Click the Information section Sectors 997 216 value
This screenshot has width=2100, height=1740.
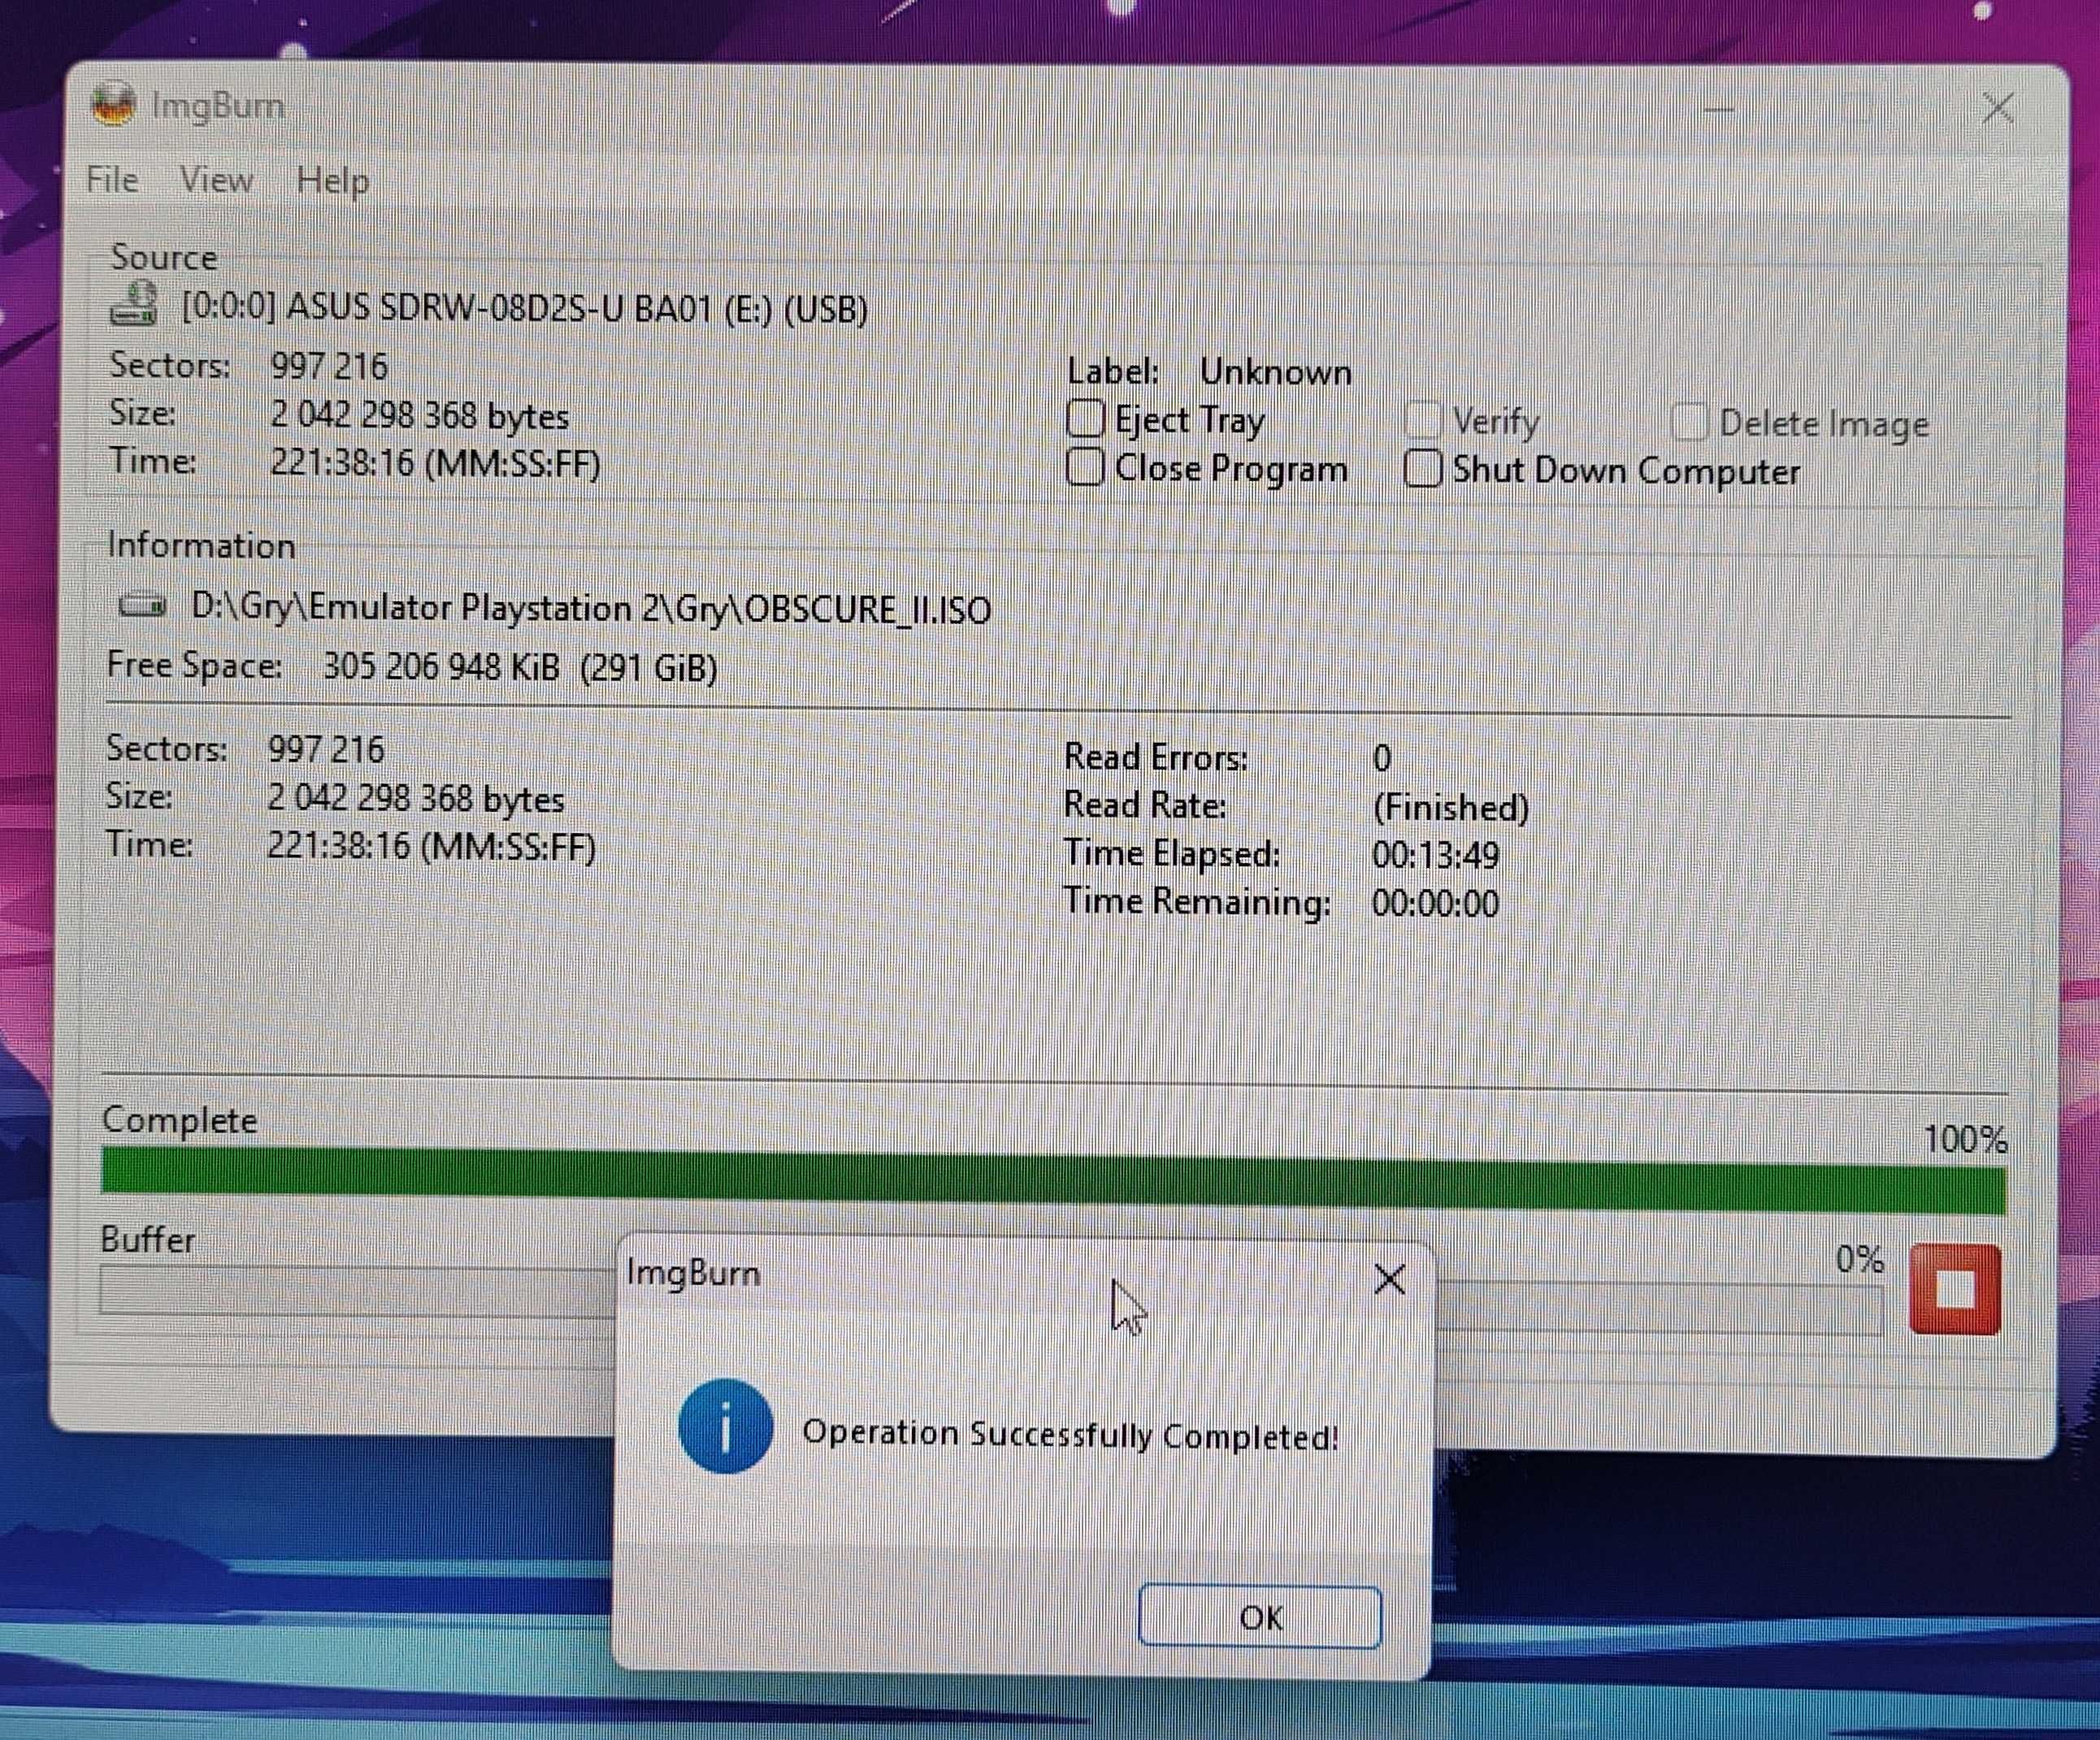point(326,749)
